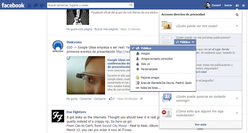Click the search magnifier button

point(131,5)
